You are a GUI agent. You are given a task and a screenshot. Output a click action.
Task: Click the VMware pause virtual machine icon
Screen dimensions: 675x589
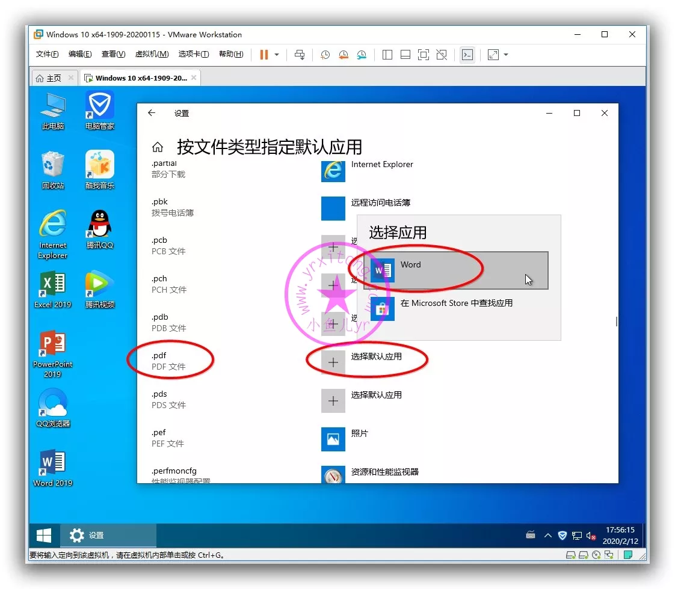point(264,55)
